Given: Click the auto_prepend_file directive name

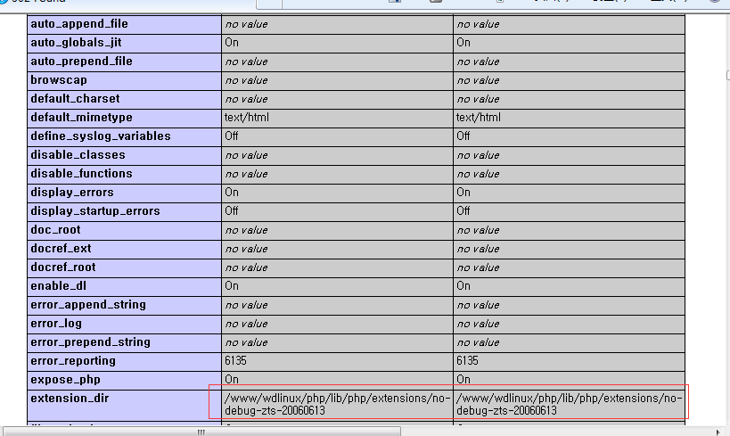Looking at the screenshot, I should 81,61.
